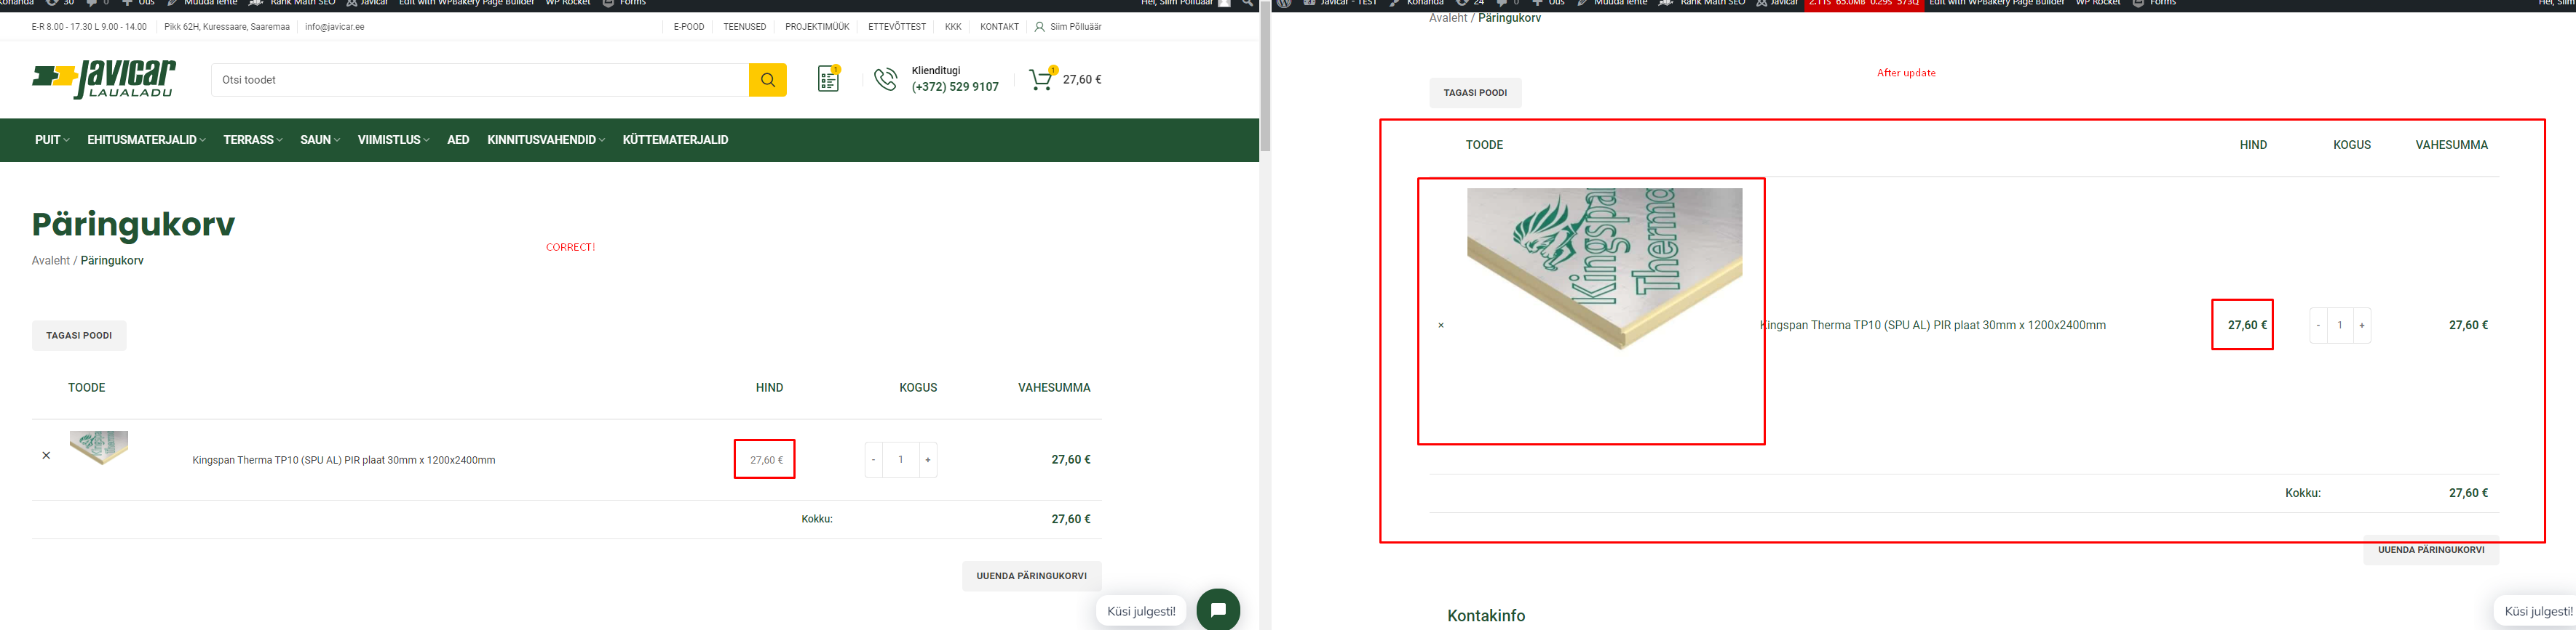
Task: Click quantity field showing 1 in left page
Action: click(901, 460)
